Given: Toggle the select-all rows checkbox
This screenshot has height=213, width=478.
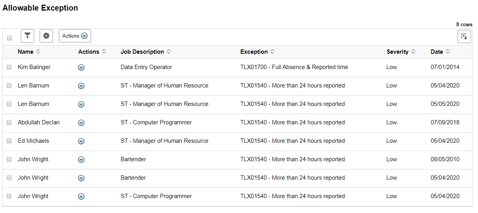Looking at the screenshot, I should pos(9,38).
